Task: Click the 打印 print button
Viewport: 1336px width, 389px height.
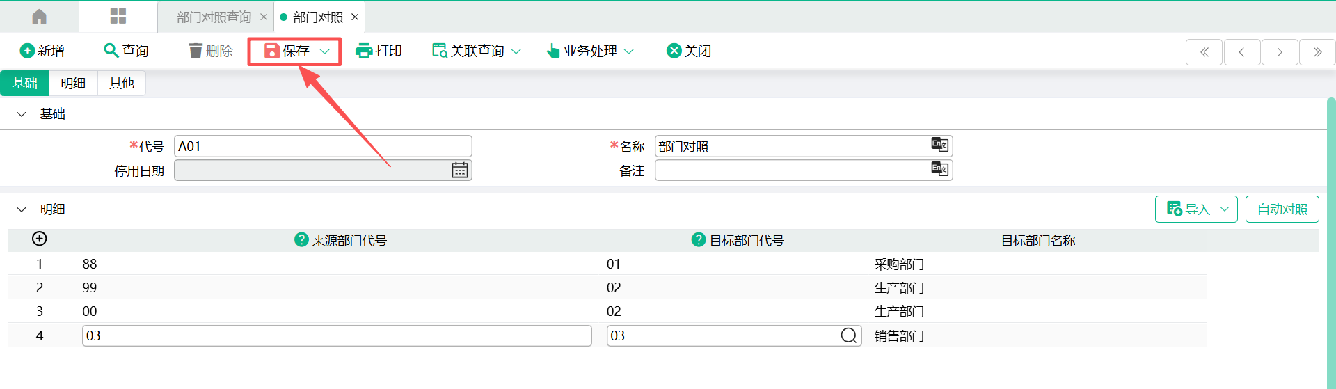Action: pyautogui.click(x=379, y=51)
